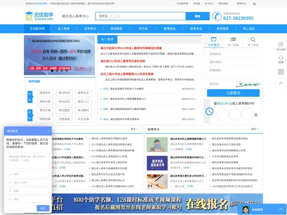287x215 pixels.
Task: Focus the 您的姓名 input field
Action: (x=233, y=54)
